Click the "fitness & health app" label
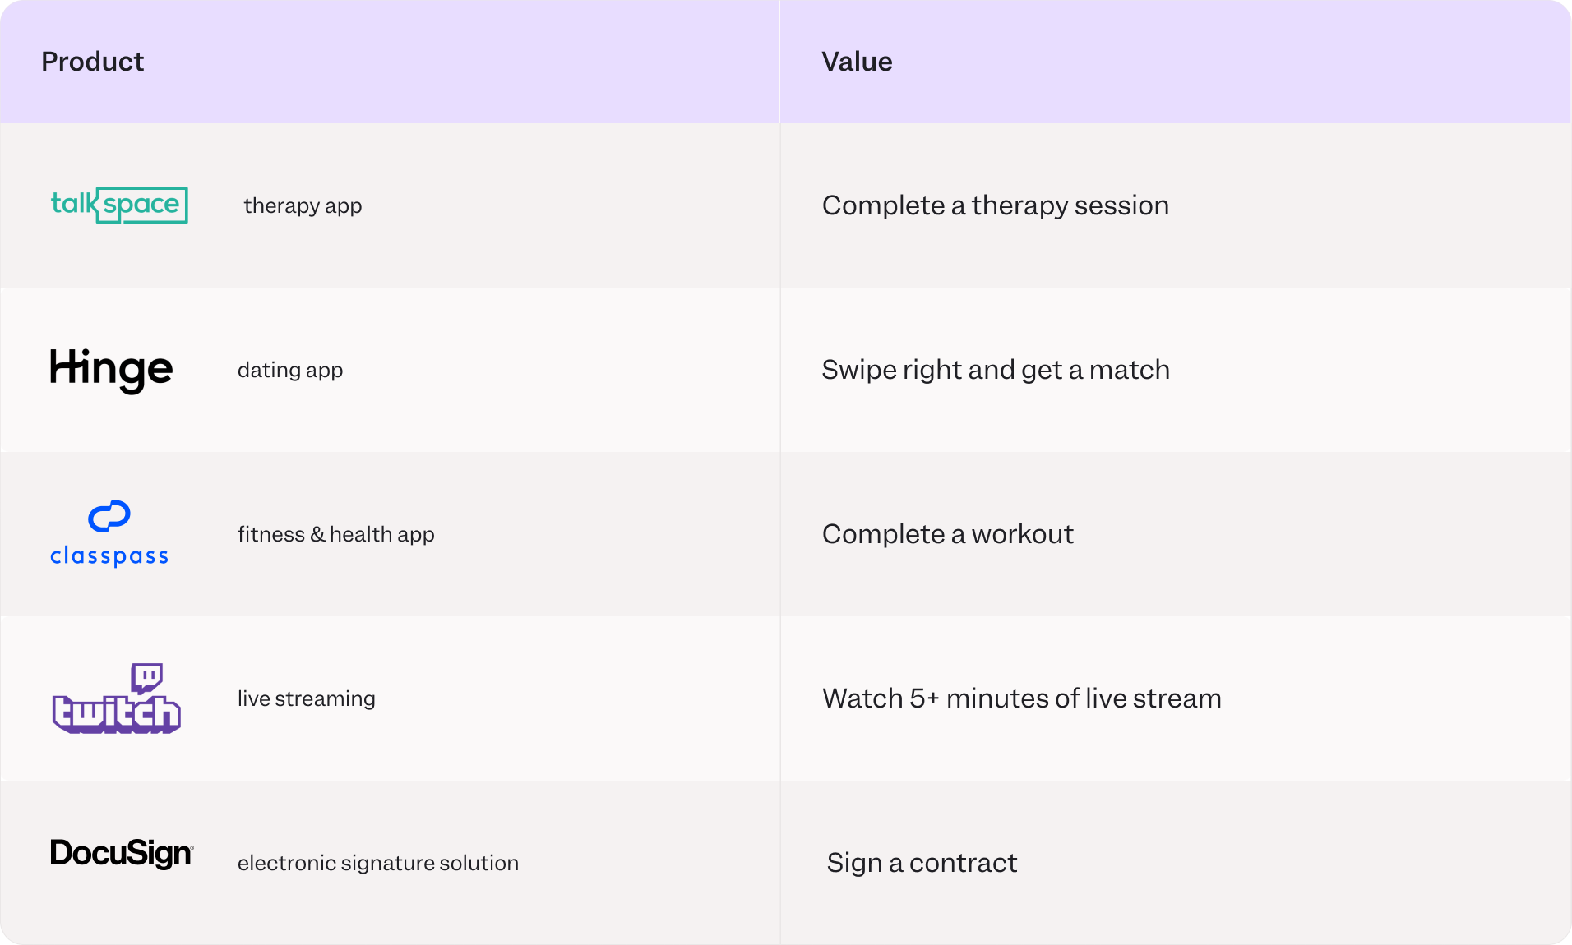This screenshot has height=945, width=1572. (x=336, y=534)
